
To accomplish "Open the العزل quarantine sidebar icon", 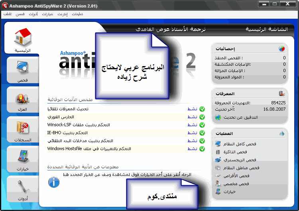I will click(x=22, y=99).
